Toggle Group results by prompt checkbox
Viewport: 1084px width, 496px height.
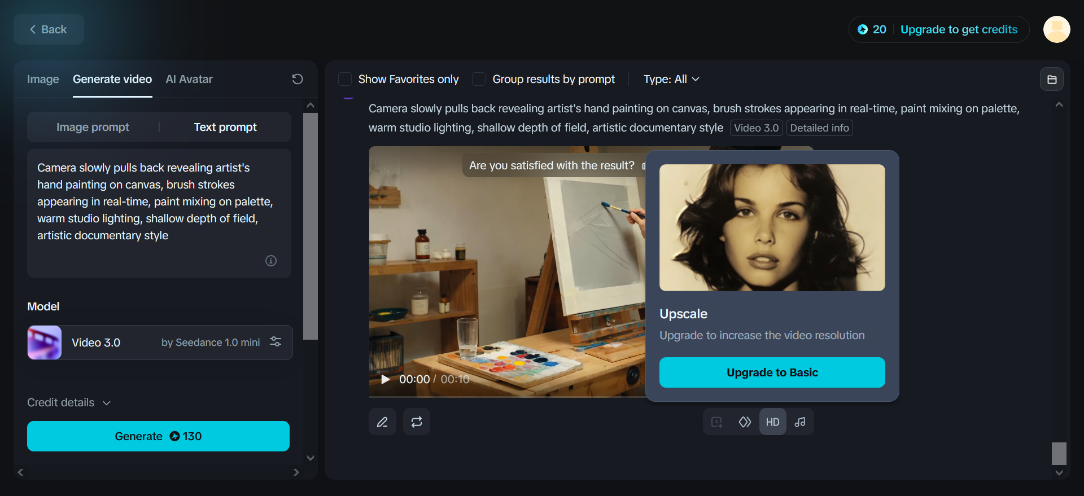pos(479,79)
